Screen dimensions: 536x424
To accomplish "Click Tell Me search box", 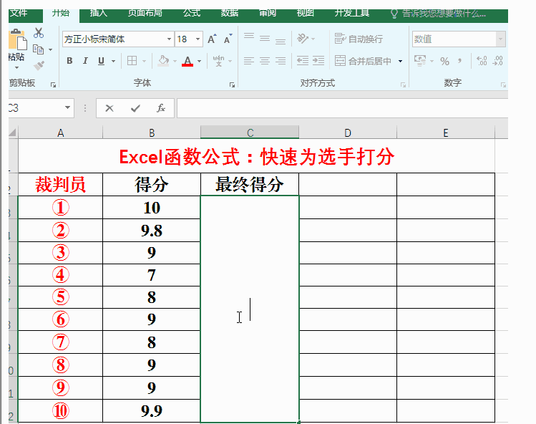I will tap(439, 14).
